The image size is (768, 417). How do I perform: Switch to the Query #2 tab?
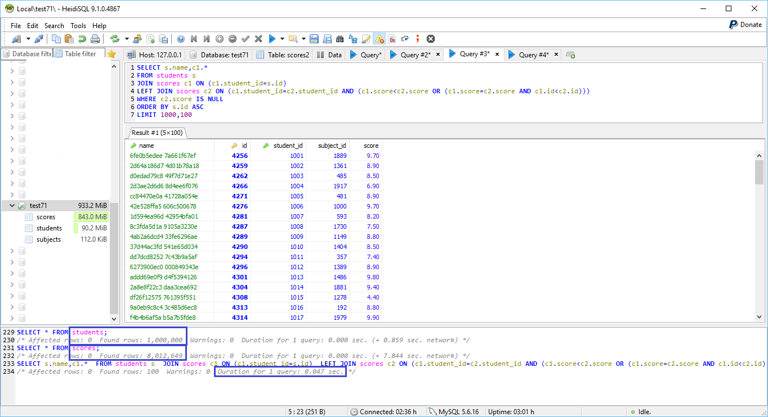click(x=415, y=55)
